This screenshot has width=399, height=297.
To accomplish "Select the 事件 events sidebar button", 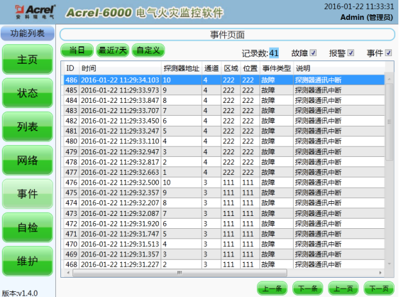I will pos(27,194).
